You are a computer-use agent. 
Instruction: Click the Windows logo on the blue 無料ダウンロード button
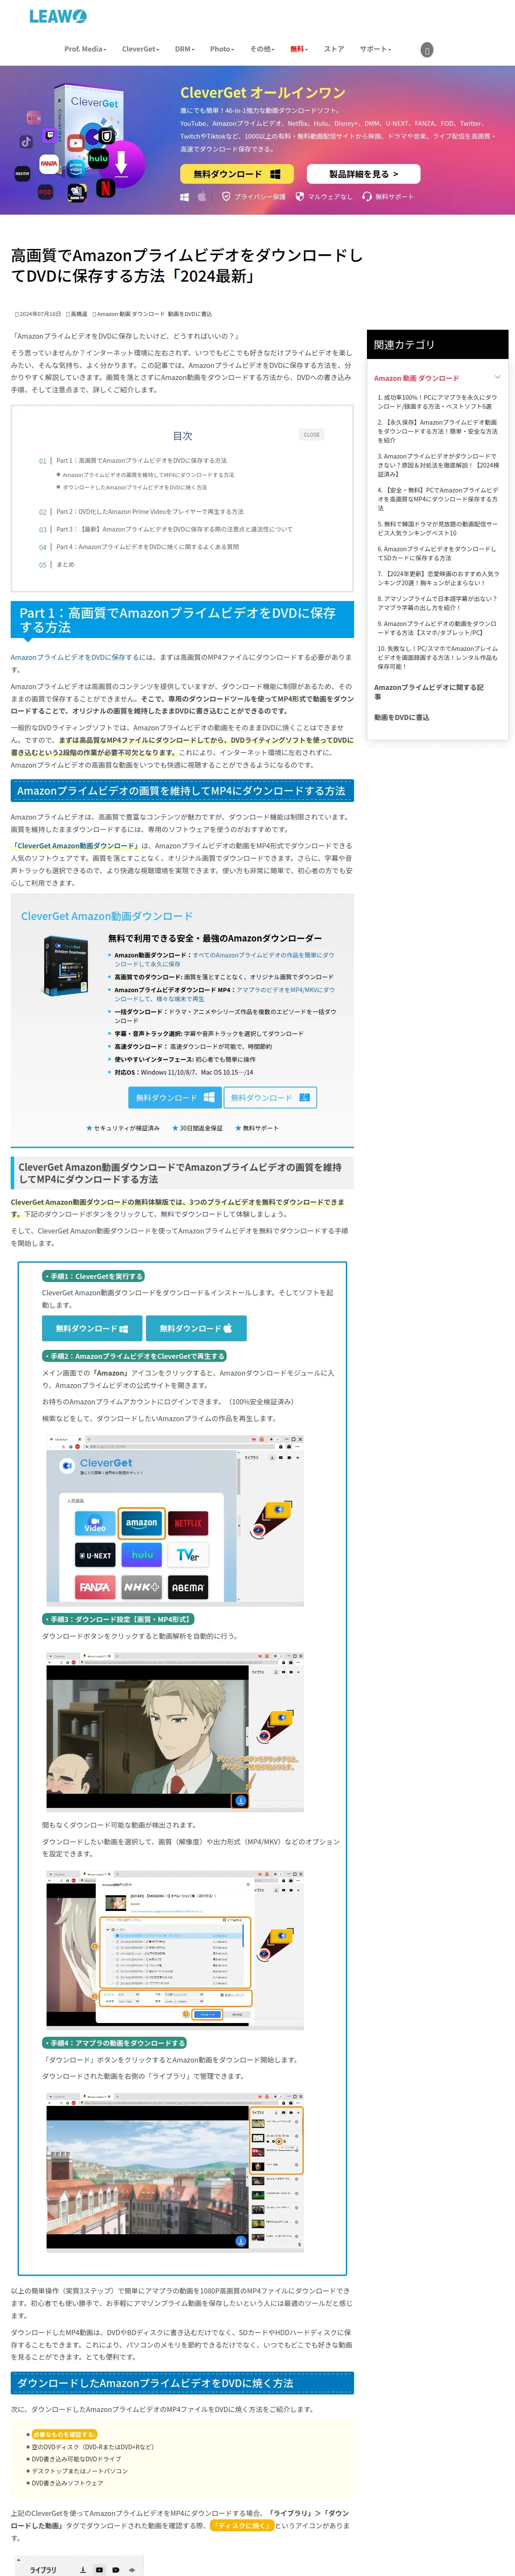(209, 1097)
